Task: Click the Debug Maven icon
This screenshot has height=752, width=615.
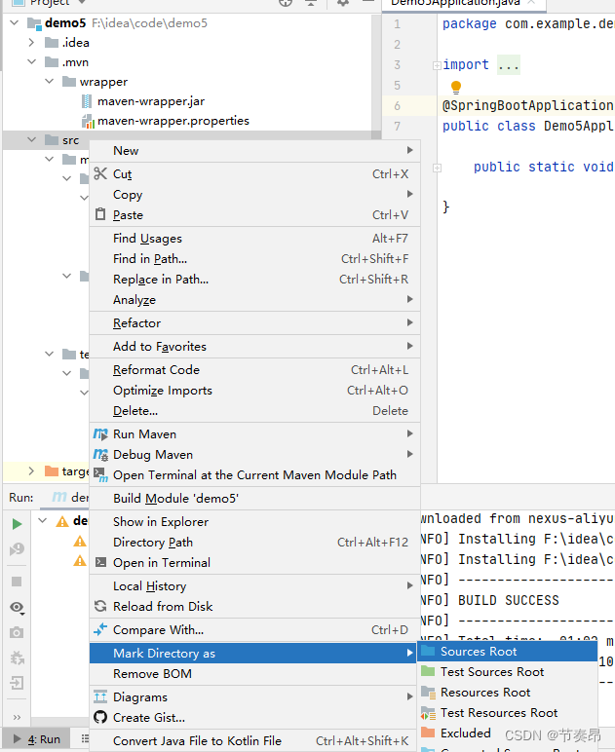Action: tap(100, 455)
